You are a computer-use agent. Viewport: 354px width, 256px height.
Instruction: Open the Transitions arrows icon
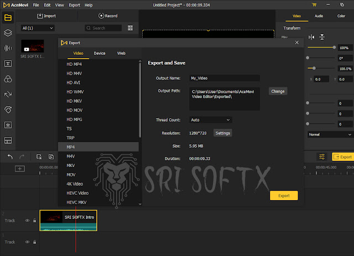coord(8,94)
